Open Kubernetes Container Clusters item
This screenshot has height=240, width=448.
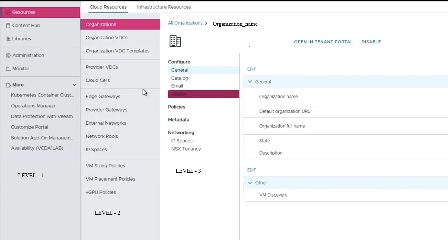[x=42, y=95]
